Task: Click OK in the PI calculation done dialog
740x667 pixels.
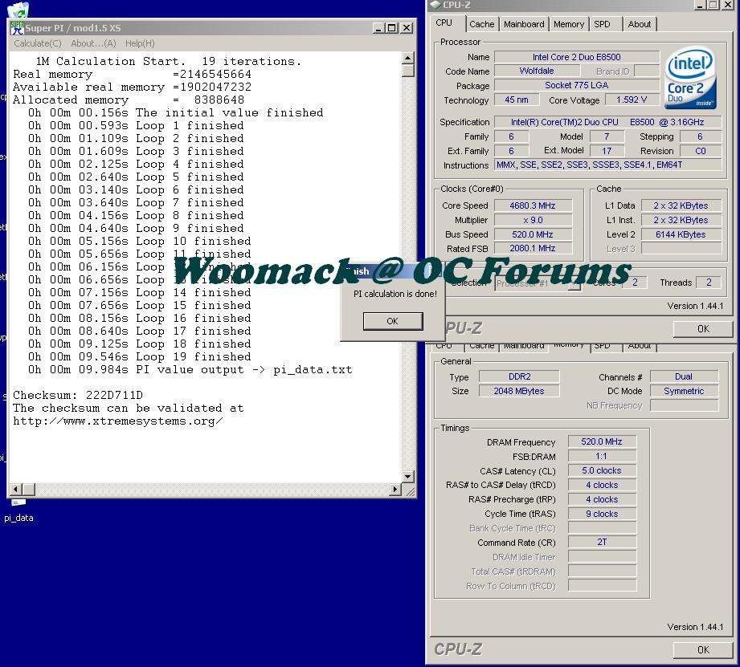Action: tap(393, 321)
